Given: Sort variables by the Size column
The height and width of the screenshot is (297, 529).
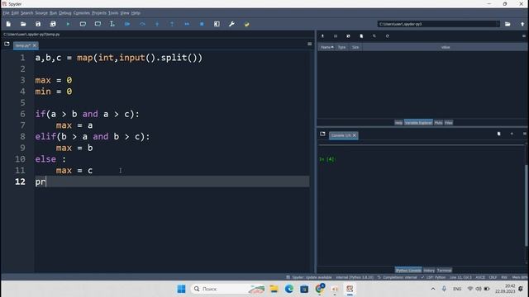Looking at the screenshot, I should pyautogui.click(x=355, y=48).
